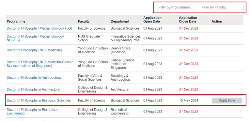Focus the Filter by Programmes input
The image size is (249, 121).
click(179, 7)
